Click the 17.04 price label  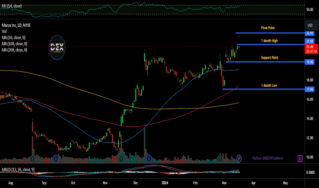[x=310, y=89]
